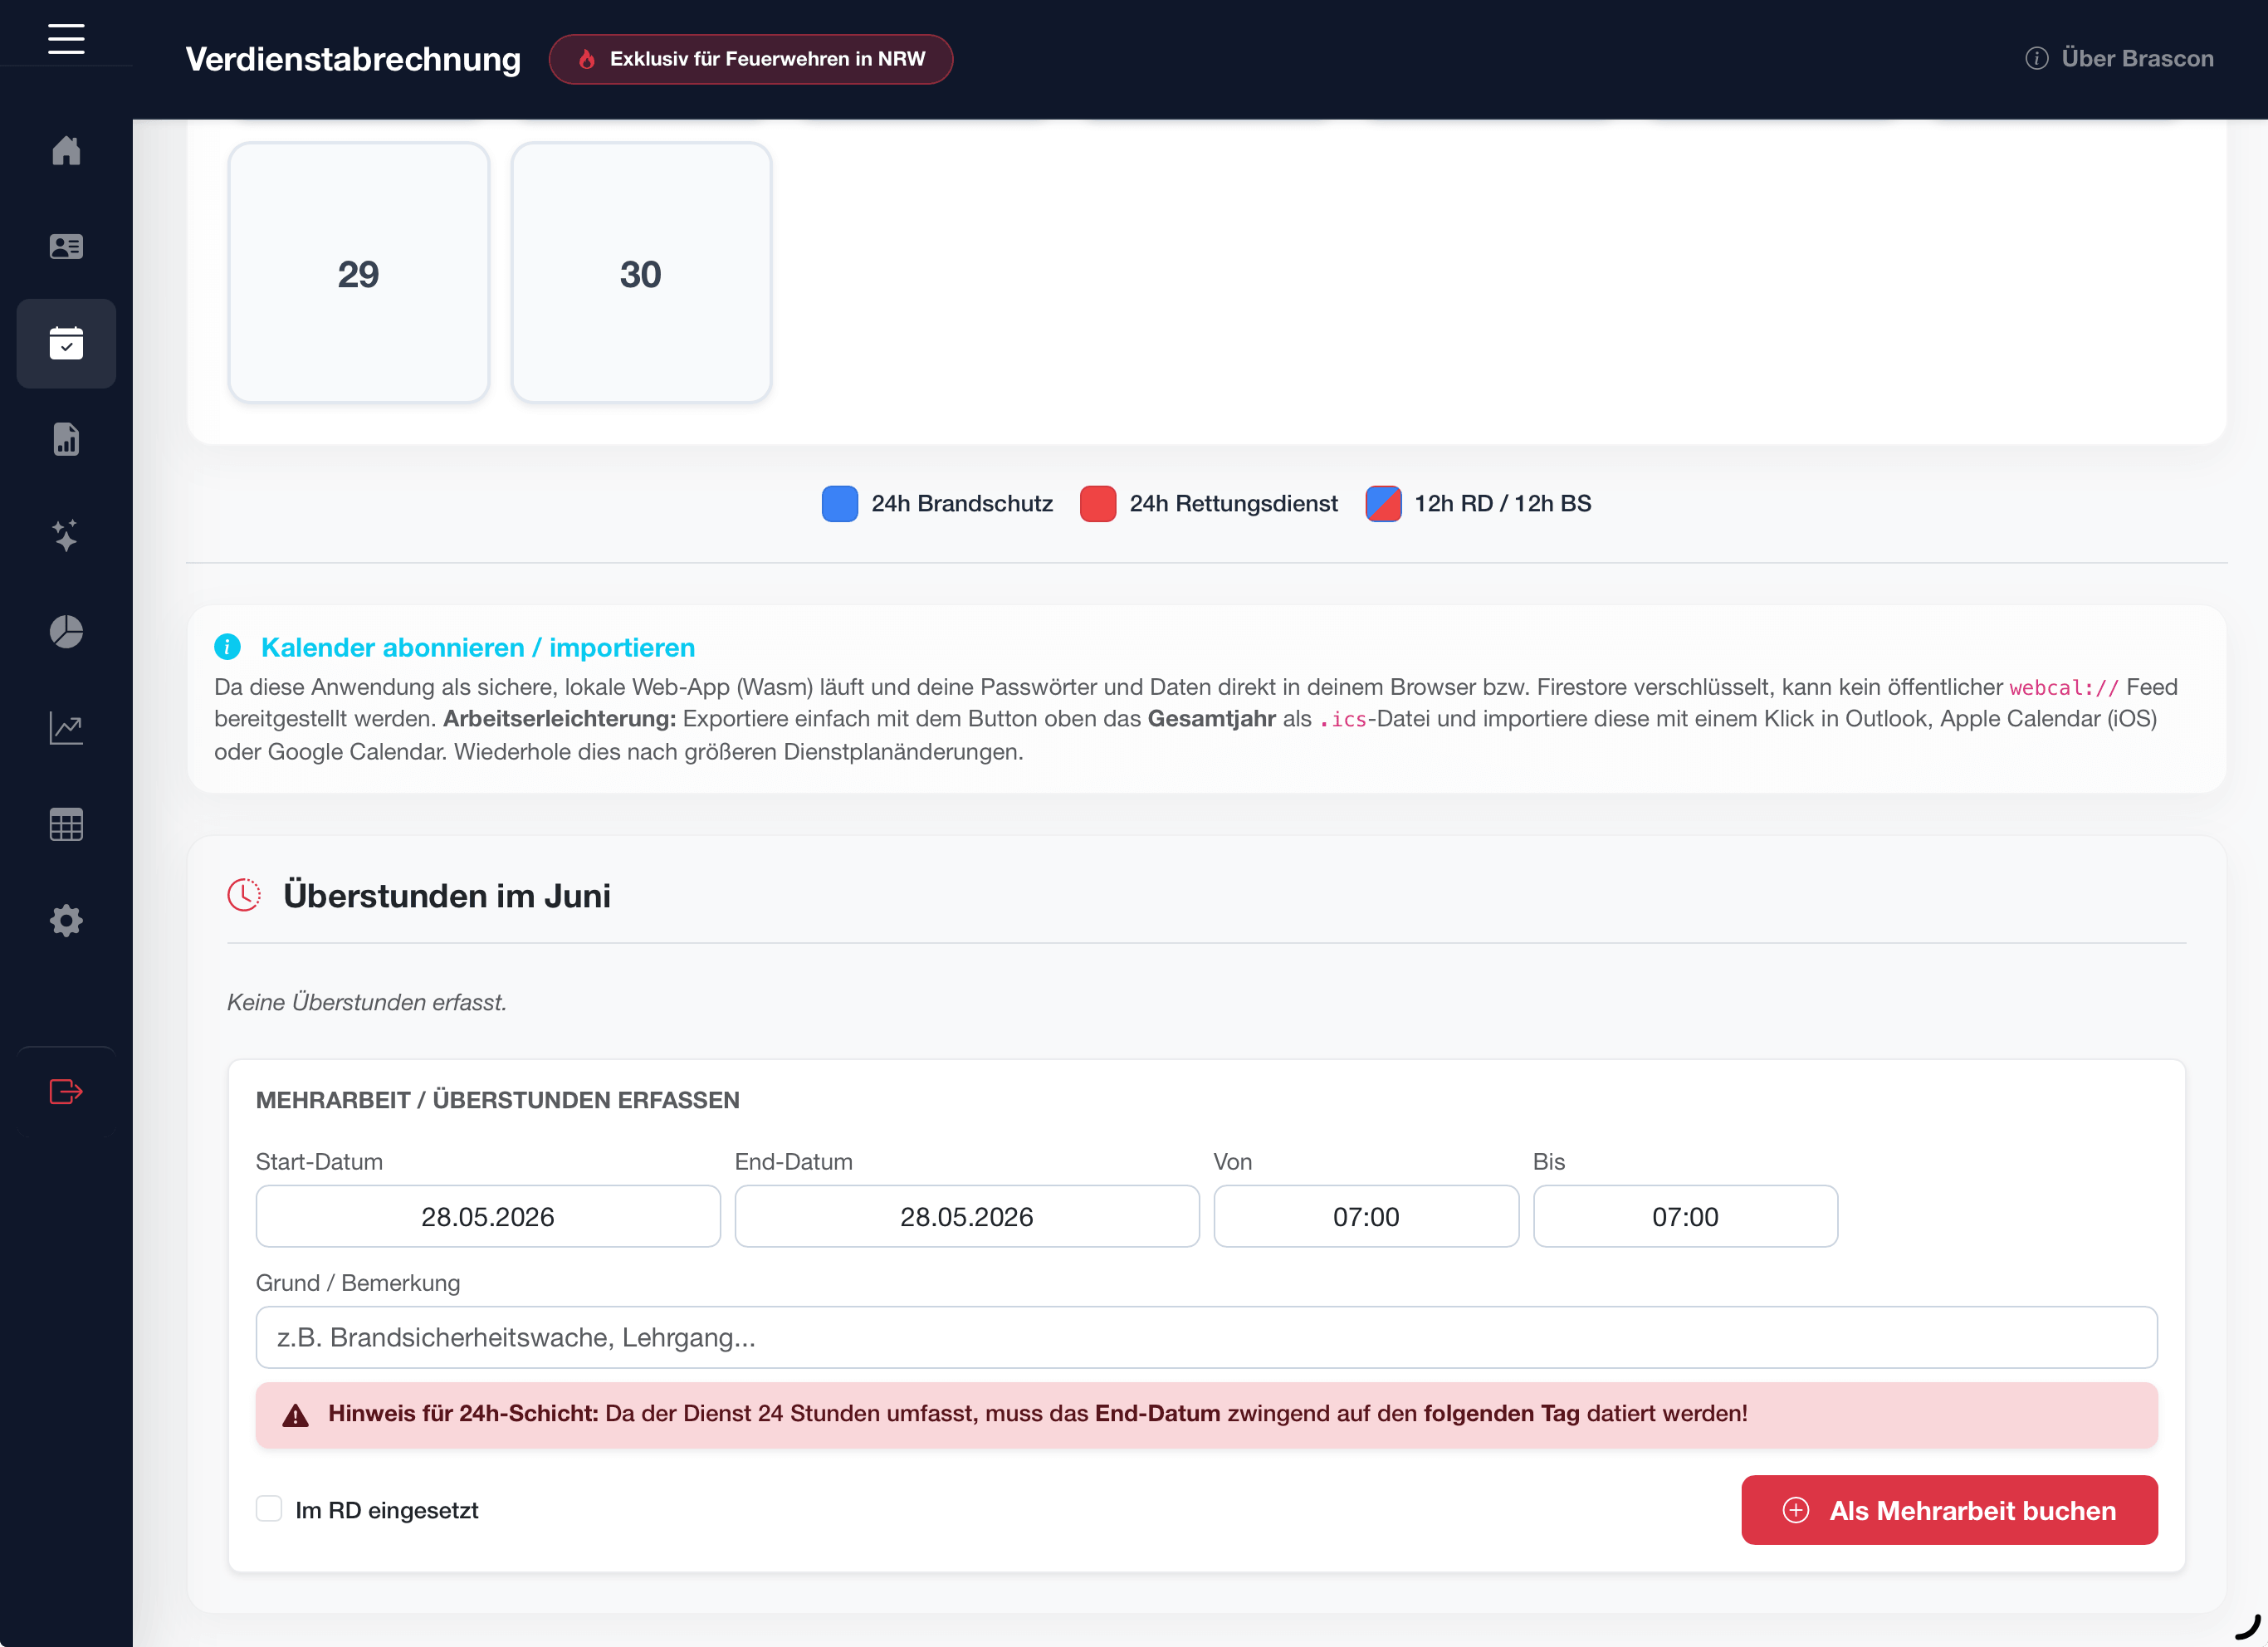Click the info icon beside Über Brascon
This screenshot has width=2268, height=1647.
pyautogui.click(x=2037, y=58)
